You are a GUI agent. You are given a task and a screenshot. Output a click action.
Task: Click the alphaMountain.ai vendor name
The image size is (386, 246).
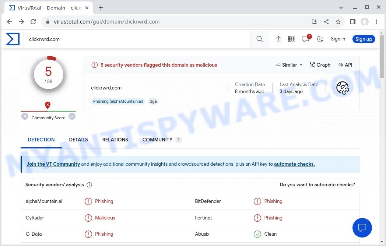point(44,201)
